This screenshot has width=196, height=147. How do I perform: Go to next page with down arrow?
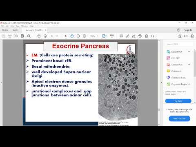45,36
